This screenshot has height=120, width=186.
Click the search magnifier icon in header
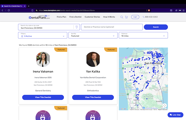coord(122,17)
